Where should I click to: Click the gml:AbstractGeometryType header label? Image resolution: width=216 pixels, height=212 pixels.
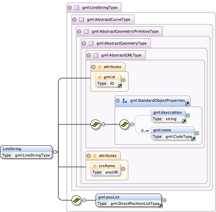click(x=121, y=44)
